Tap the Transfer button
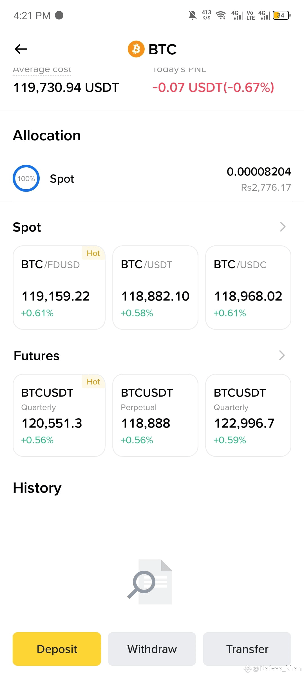Screen dimensions: 304x676 247,649
